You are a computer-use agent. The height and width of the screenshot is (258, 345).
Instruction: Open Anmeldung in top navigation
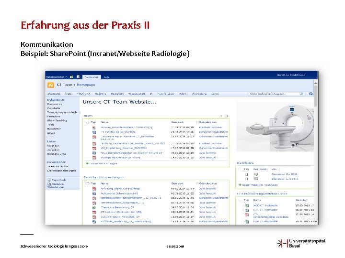pos(199,94)
